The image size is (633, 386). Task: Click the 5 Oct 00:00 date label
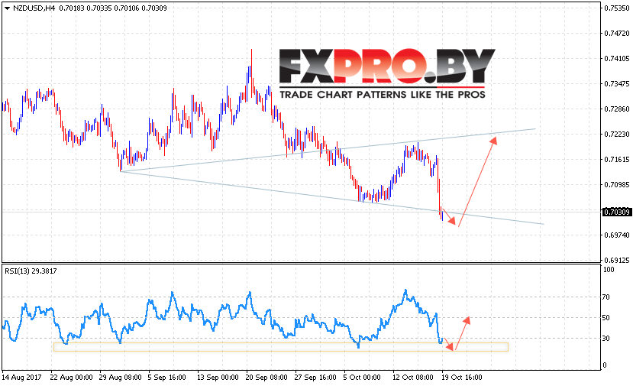tap(362, 378)
